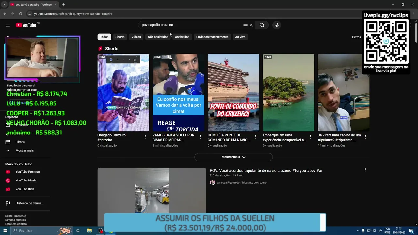Focus the YouTube search input field
This screenshot has width=418, height=235.
(191, 25)
